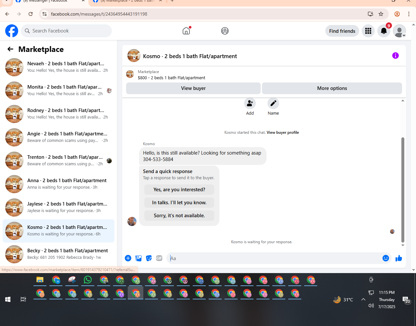
Task: Click the browser Forward arrow
Action: pos(19,14)
